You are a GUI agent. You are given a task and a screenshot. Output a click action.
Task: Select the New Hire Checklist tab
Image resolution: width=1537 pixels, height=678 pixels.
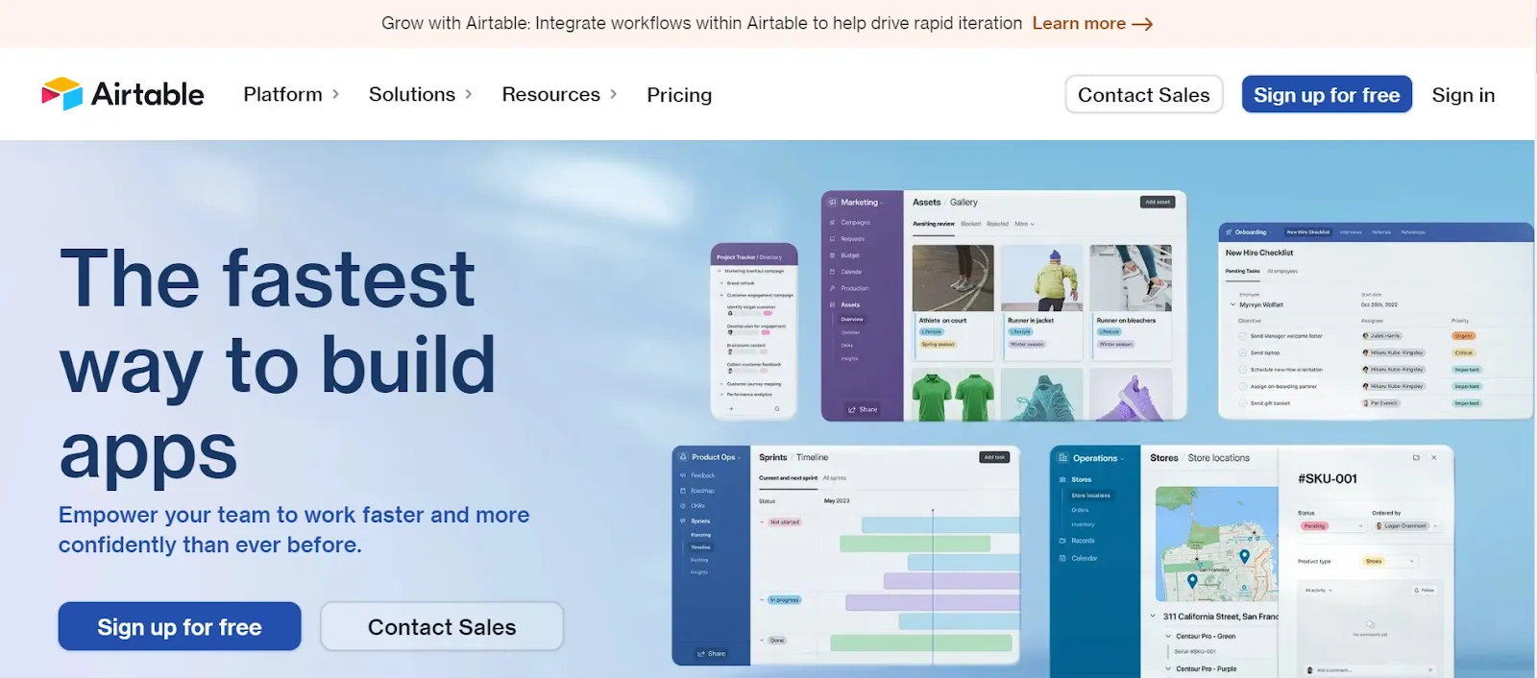point(1308,232)
